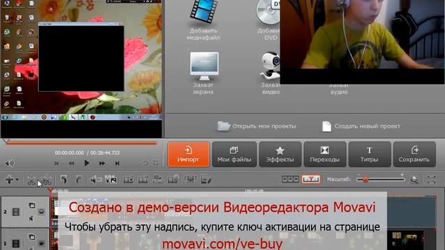The image size is (445, 250).
Task: Open the Импорт tab
Action: (188, 154)
